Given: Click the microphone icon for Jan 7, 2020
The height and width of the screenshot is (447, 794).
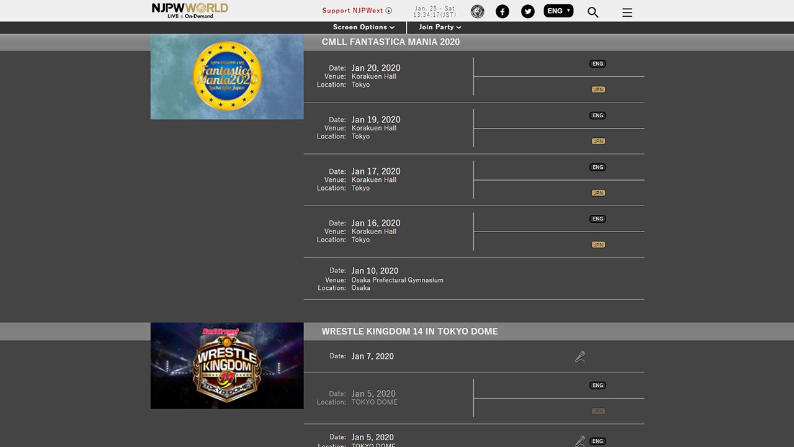Looking at the screenshot, I should 580,356.
